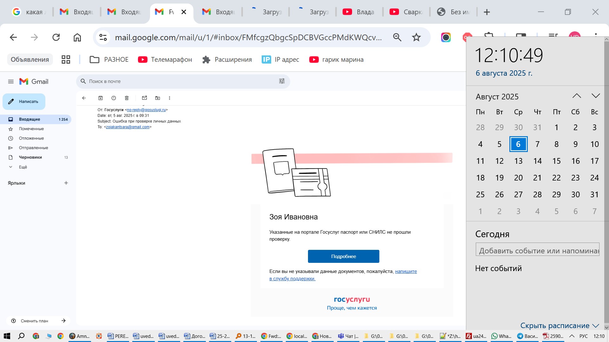Switch to the какая Google search tab

point(29,12)
